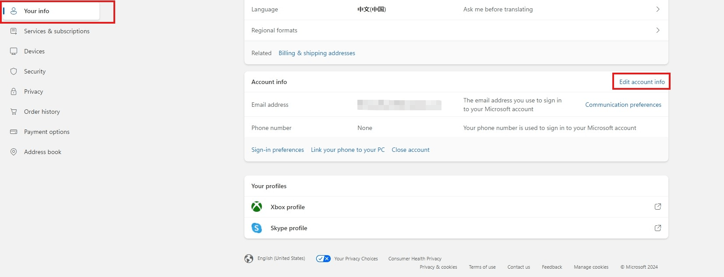Click the Security shield icon
Image resolution: width=724 pixels, height=277 pixels.
click(14, 71)
